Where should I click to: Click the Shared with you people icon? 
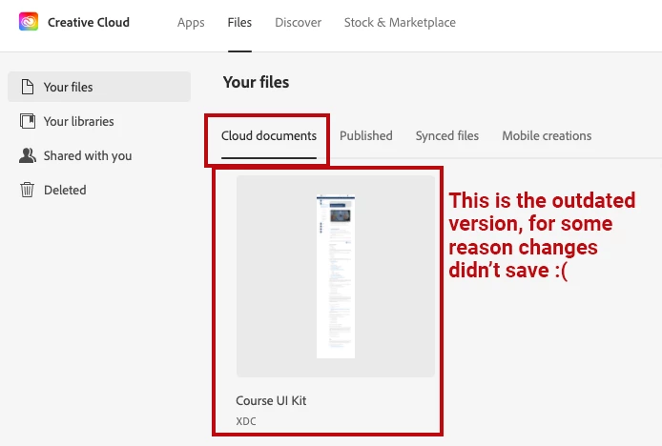tap(28, 155)
